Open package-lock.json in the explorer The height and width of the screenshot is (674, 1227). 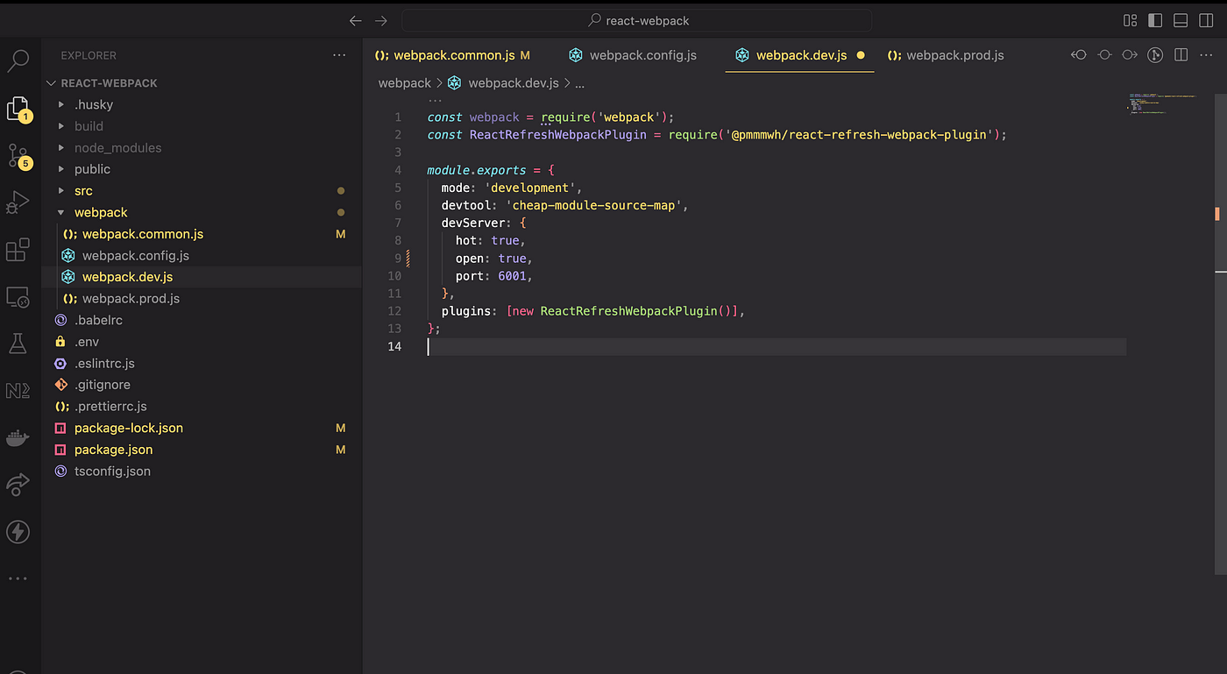(x=128, y=428)
